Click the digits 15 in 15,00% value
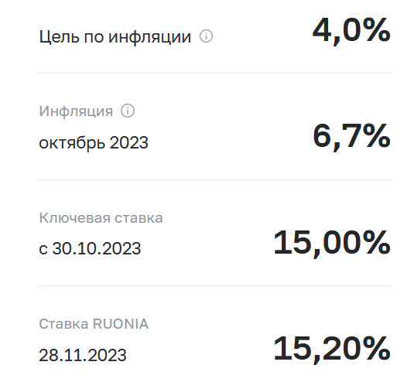Image resolution: width=414 pixels, height=389 pixels. coord(293,242)
